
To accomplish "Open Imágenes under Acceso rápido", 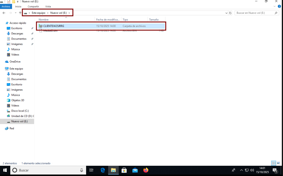I will [17, 44].
